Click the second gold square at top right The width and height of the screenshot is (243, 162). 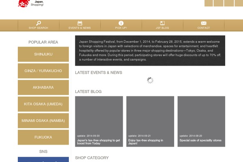tap(219, 3)
